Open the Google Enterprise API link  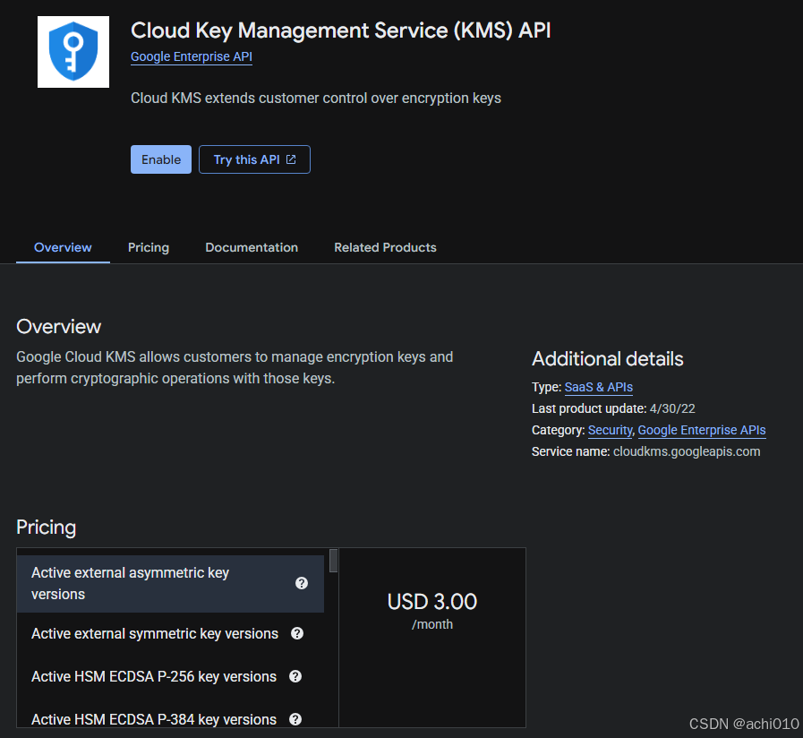[192, 56]
